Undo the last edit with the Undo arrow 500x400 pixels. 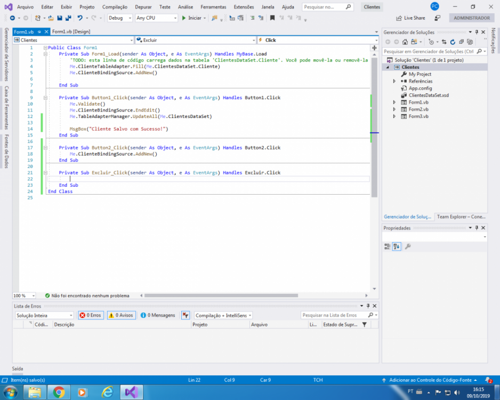(80, 18)
